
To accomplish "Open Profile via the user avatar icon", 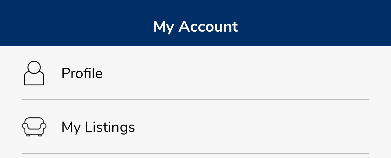I will (x=34, y=73).
